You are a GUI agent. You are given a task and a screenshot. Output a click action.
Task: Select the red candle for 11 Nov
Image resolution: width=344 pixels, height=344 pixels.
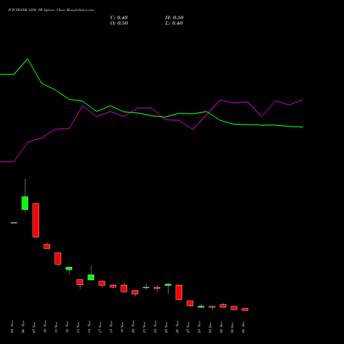[58, 259]
